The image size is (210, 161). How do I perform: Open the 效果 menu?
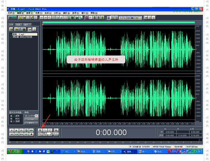tap(39, 13)
